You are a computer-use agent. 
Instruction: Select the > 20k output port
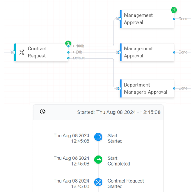point(68,52)
